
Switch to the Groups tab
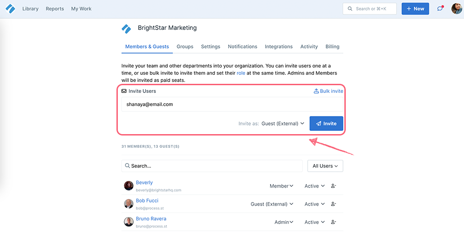(x=185, y=47)
